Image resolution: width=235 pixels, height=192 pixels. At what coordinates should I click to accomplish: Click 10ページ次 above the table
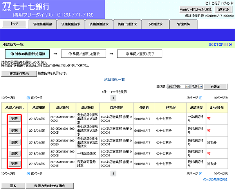click(221, 98)
